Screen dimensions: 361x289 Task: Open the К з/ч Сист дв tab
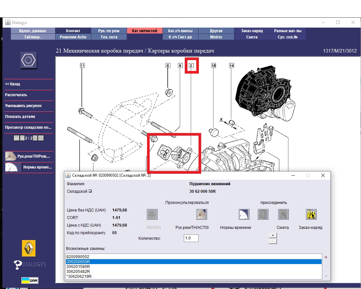[180, 37]
